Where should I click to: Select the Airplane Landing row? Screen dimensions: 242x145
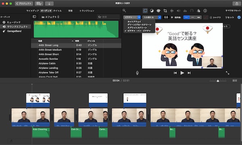pos(76,68)
